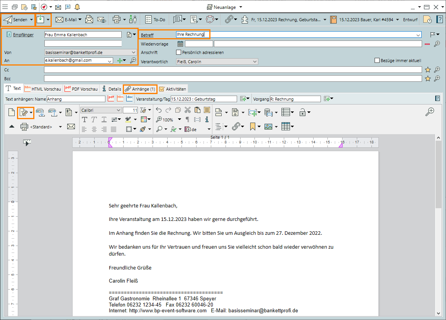Open the Calibri font name dropdown
446x320 pixels.
point(118,110)
